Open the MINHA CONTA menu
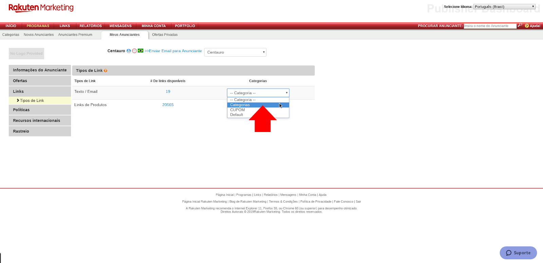The height and width of the screenshot is (263, 543). [x=154, y=26]
